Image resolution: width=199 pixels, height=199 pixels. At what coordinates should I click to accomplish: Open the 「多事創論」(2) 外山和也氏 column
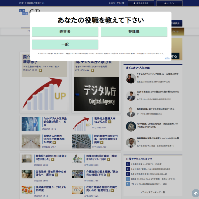157,125
